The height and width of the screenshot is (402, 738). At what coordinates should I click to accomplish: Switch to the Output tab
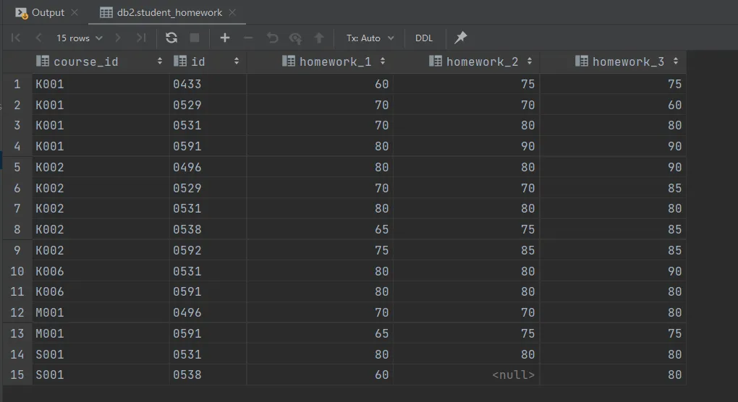pyautogui.click(x=48, y=13)
